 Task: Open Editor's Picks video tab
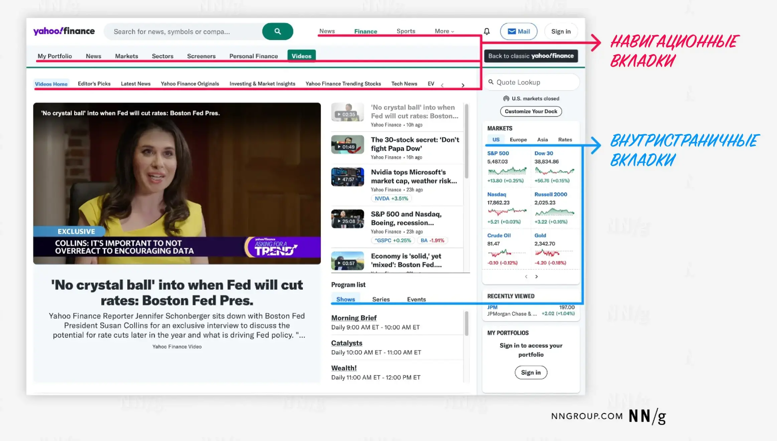click(x=94, y=84)
